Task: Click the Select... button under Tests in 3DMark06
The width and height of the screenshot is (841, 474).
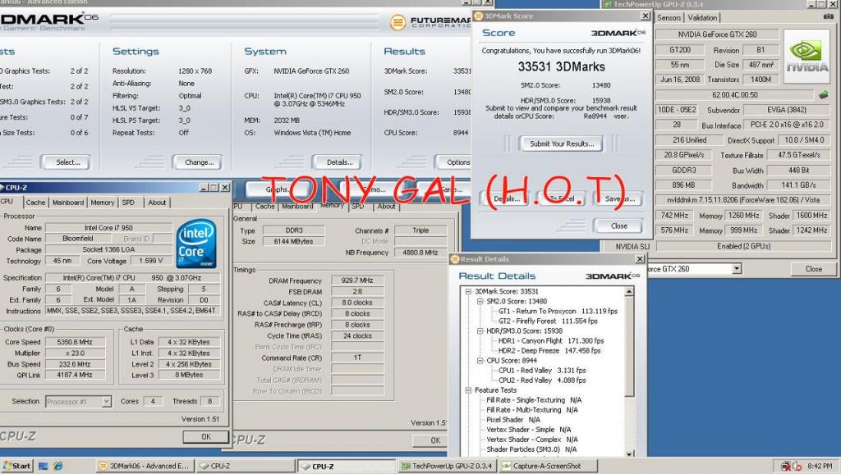Action: pyautogui.click(x=68, y=162)
